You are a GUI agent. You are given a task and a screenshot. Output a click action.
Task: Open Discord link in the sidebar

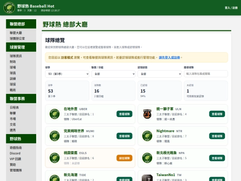pos(15,153)
